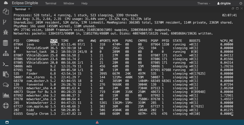Screen dimensions: 244x125
Task: Click the stuck state of PID 87807
Action: click(177, 55)
